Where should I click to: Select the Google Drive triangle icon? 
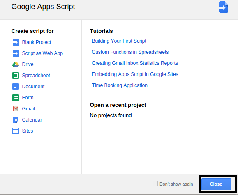(16, 64)
